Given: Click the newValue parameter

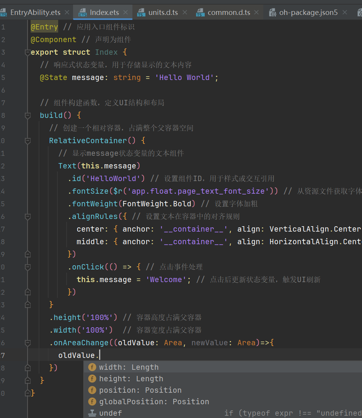Looking at the screenshot, I should pyautogui.click(x=210, y=343).
